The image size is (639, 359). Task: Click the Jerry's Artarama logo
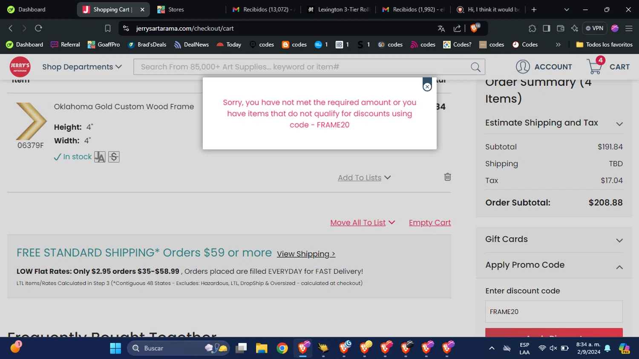pos(20,67)
